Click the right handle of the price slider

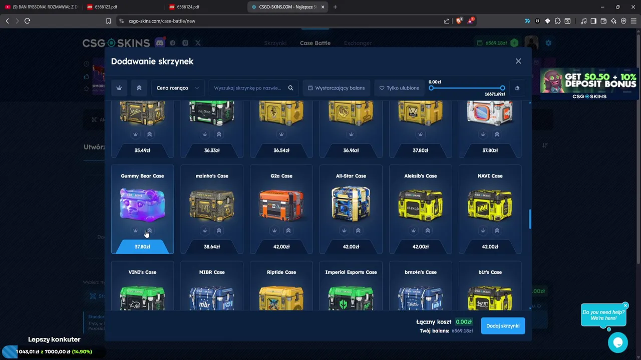click(x=502, y=88)
